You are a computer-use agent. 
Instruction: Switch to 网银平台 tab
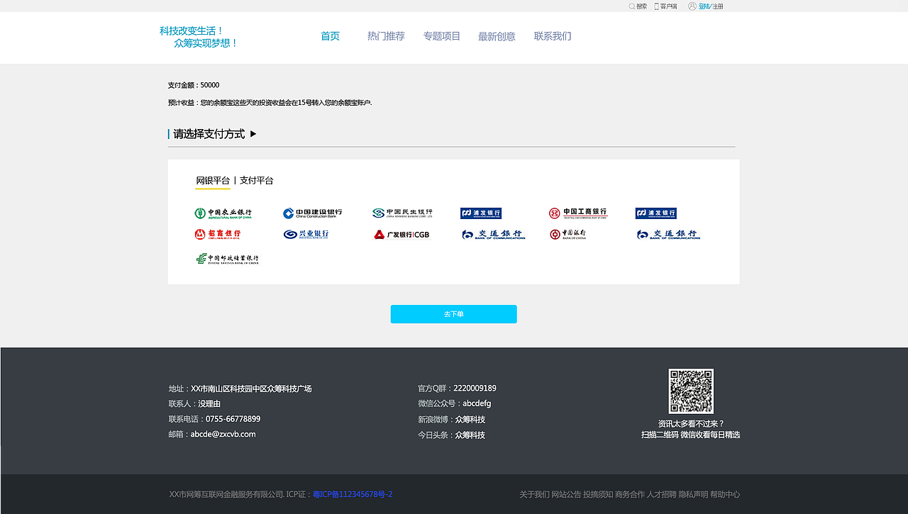213,181
